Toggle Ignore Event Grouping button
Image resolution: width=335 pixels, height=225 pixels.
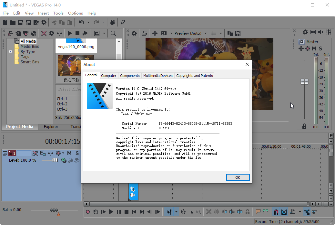coord(314,212)
